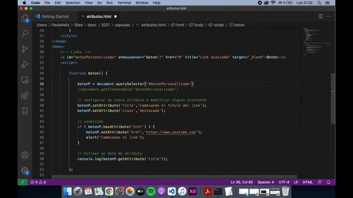Open the feedback icon in status bar

(320, 182)
